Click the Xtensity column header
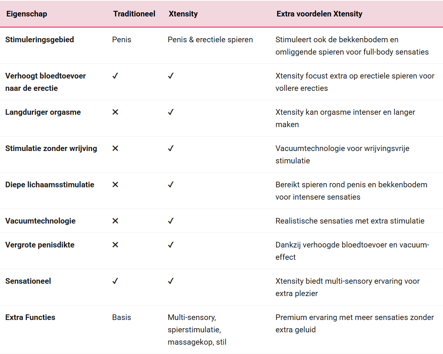 point(183,14)
